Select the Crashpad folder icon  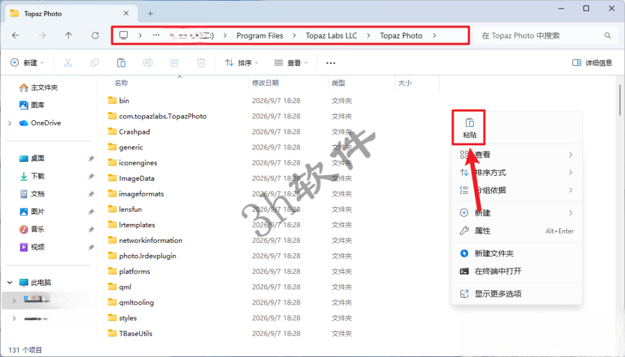click(x=112, y=131)
